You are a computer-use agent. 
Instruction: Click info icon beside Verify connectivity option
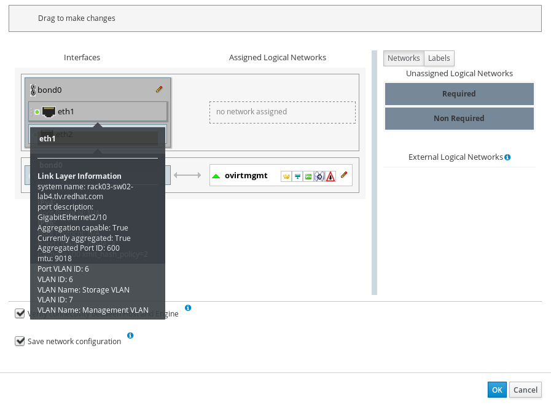click(188, 308)
